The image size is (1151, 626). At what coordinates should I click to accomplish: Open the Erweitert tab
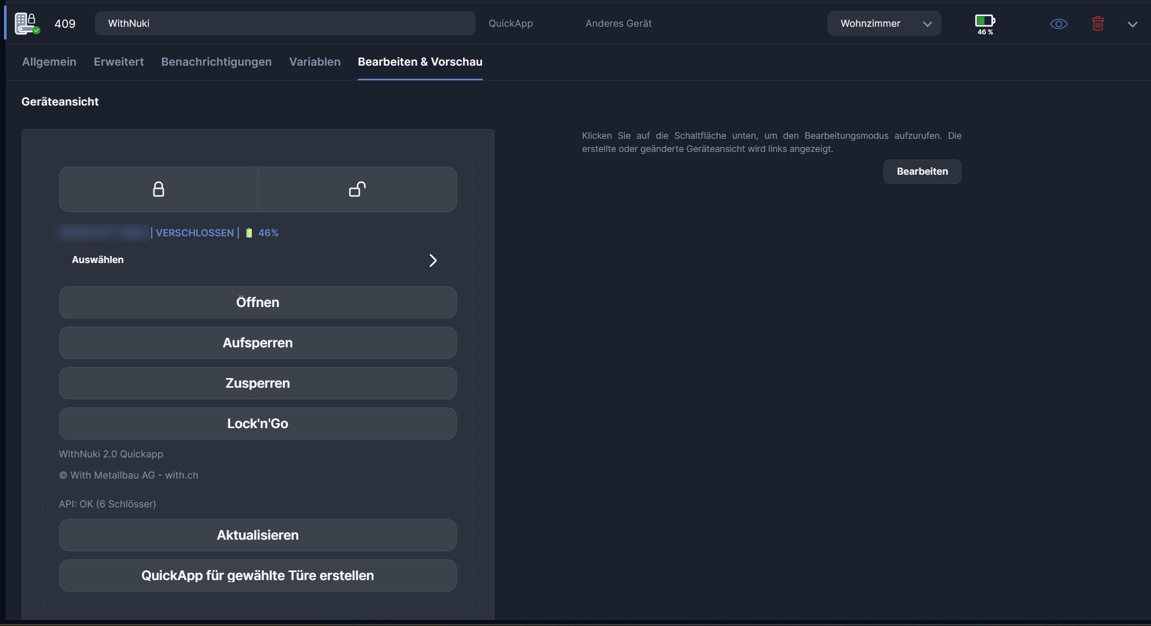tap(119, 62)
